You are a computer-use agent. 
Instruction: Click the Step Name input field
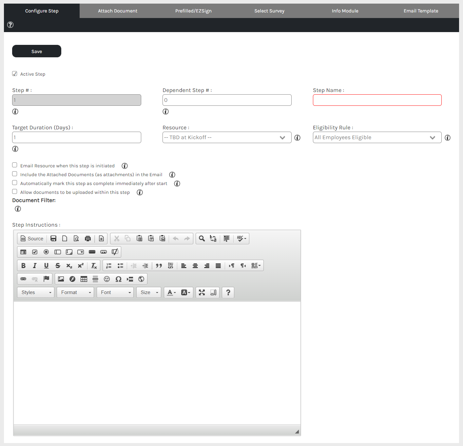(x=377, y=100)
